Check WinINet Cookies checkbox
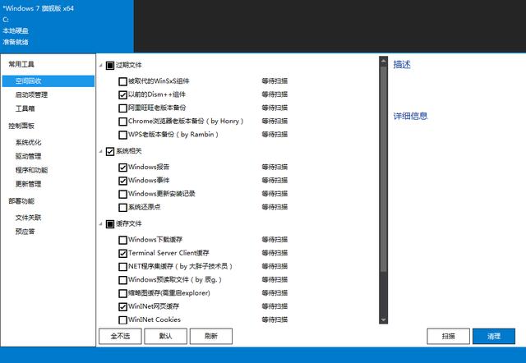 122,320
